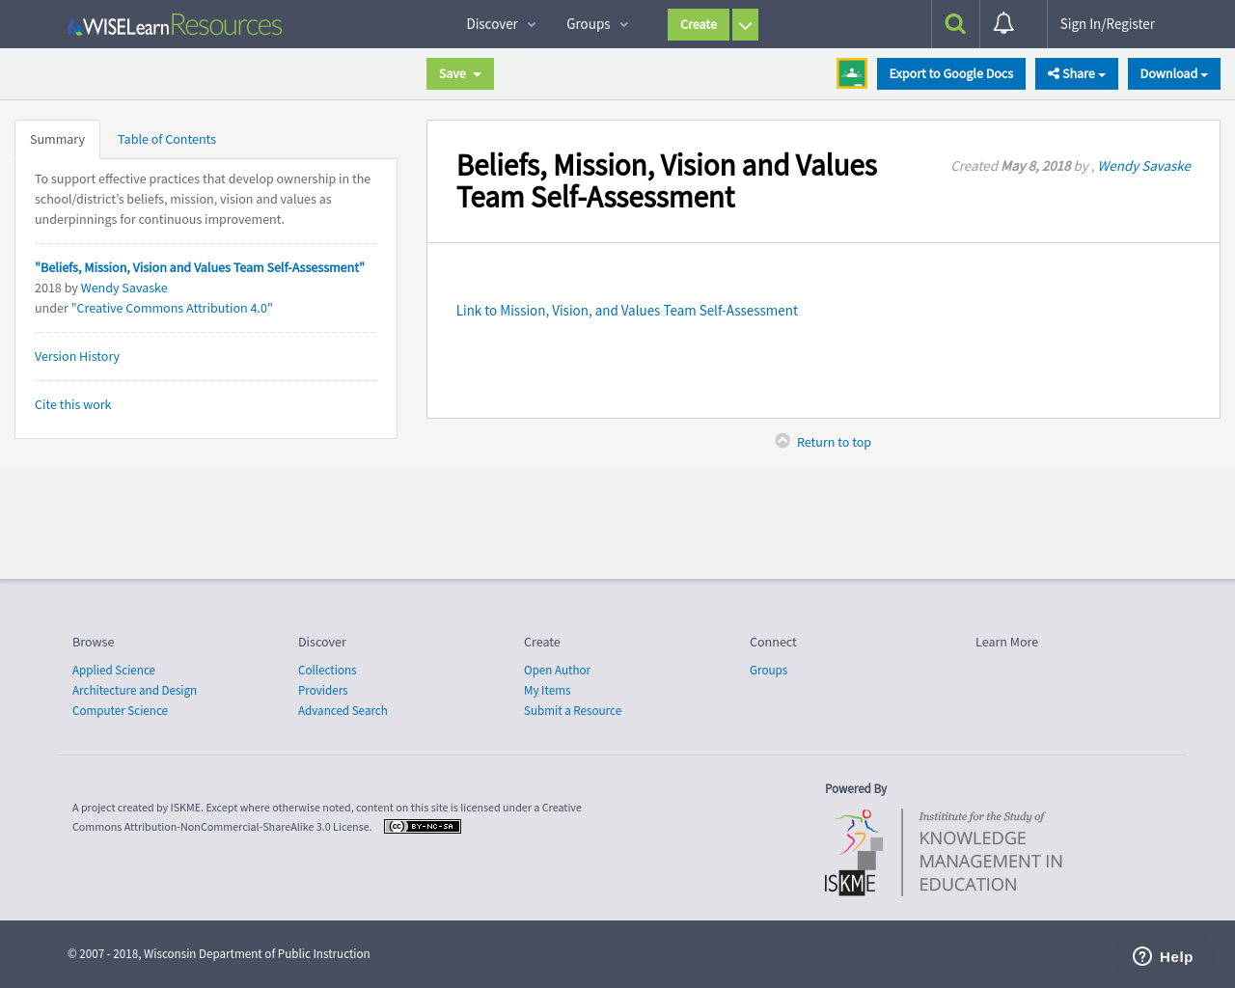
Task: Expand the Groups navigation dropdown
Action: pos(594,23)
